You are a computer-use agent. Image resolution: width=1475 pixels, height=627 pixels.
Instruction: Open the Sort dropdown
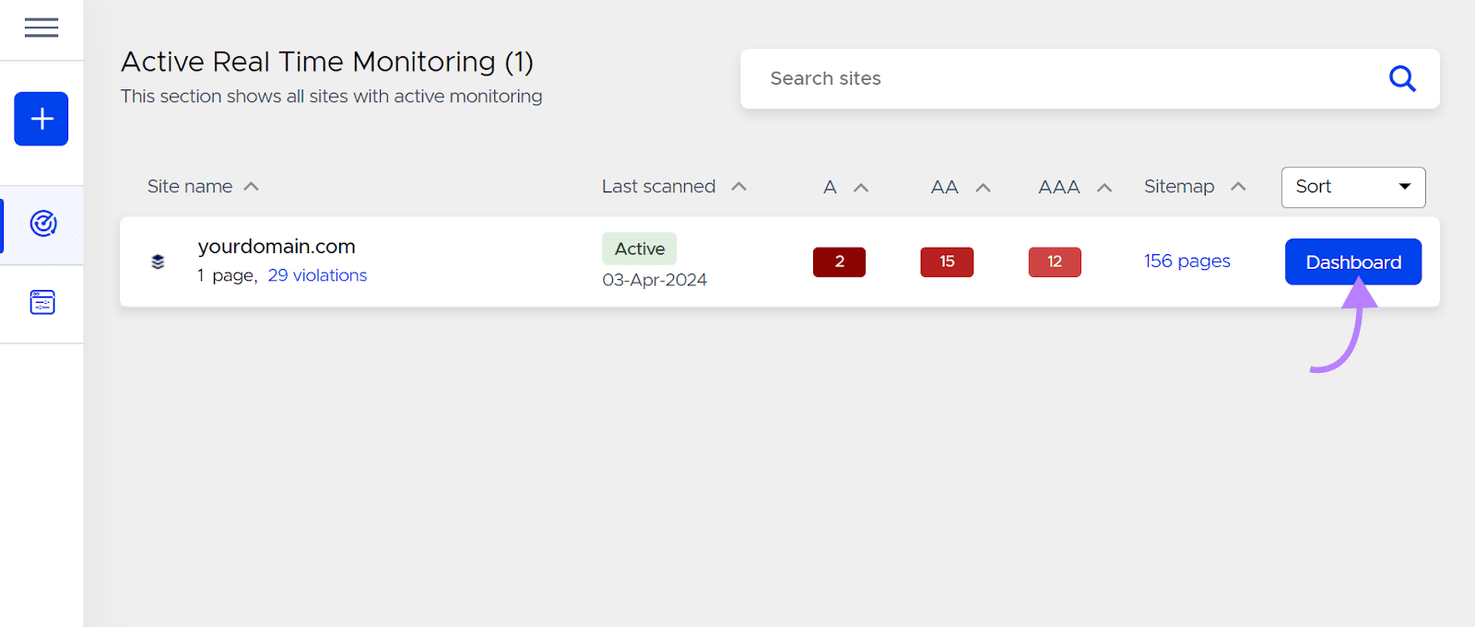point(1353,187)
